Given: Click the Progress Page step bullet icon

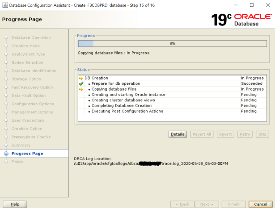Looking at the screenshot, I should tap(6, 154).
